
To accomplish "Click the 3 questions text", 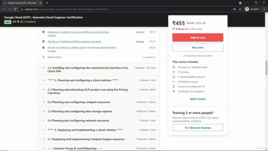I will pyautogui.click(x=149, y=57).
